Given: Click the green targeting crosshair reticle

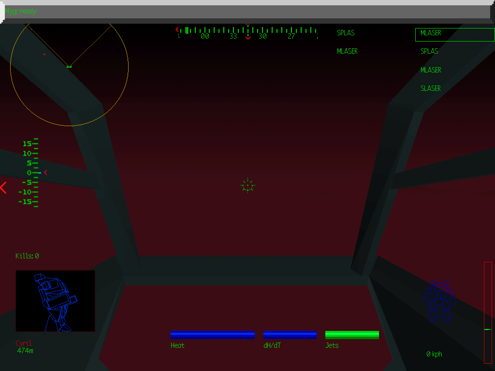Looking at the screenshot, I should coord(247,185).
